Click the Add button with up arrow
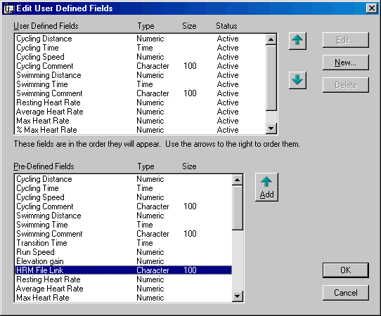The height and width of the screenshot is (316, 381). (266, 187)
